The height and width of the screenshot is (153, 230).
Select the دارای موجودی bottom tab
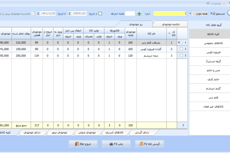click(x=32, y=133)
